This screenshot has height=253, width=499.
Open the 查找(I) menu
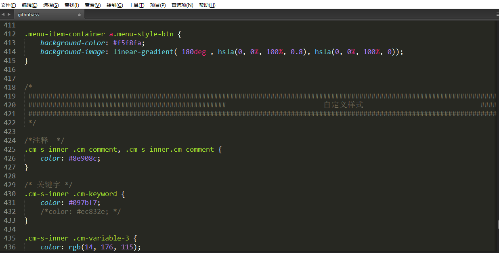click(72, 5)
